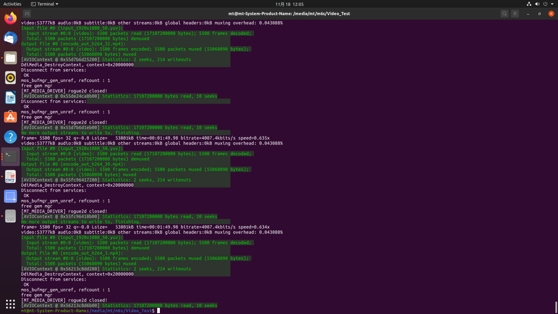The width and height of the screenshot is (558, 314).
Task: Click the power status indicator
Action: click(x=545, y=4)
